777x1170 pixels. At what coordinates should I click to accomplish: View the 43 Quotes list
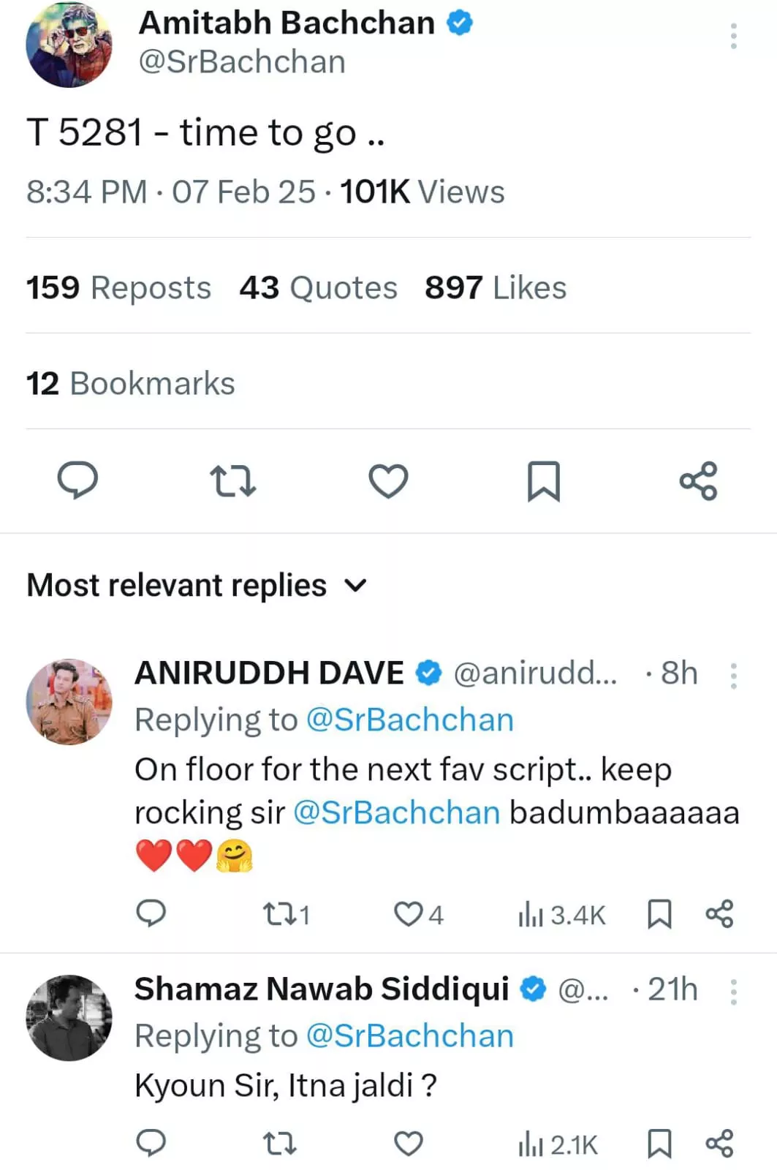tap(318, 287)
